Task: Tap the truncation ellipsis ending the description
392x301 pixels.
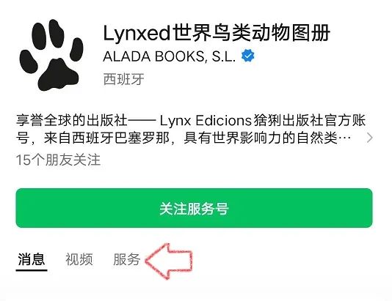Action: (344, 138)
